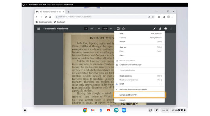Click the rotate counterclockwise toolbar icon

click(x=123, y=29)
